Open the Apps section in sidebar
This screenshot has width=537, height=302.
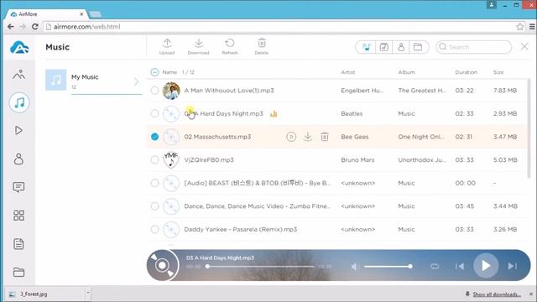pos(18,216)
